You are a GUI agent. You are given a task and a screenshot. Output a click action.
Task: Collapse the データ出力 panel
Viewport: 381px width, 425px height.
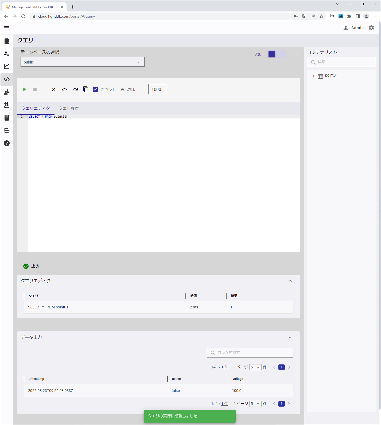[290, 337]
